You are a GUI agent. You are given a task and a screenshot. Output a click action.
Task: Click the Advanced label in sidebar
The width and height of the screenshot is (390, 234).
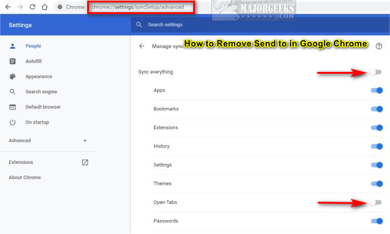click(x=19, y=141)
